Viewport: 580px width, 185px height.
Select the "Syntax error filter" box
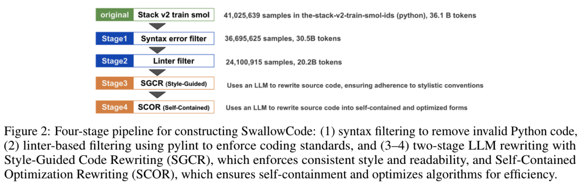pyautogui.click(x=174, y=39)
